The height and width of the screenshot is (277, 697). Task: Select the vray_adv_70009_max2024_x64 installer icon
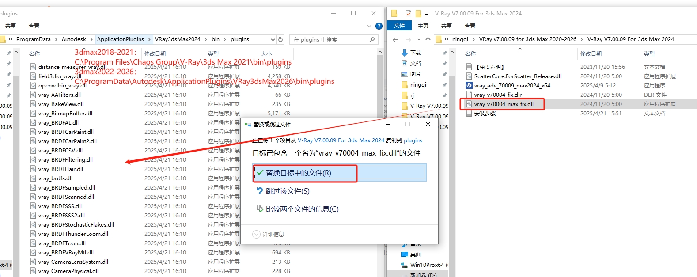(x=469, y=85)
